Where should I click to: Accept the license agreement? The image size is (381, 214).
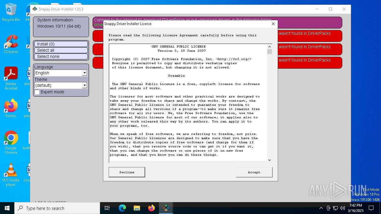pyautogui.click(x=254, y=172)
